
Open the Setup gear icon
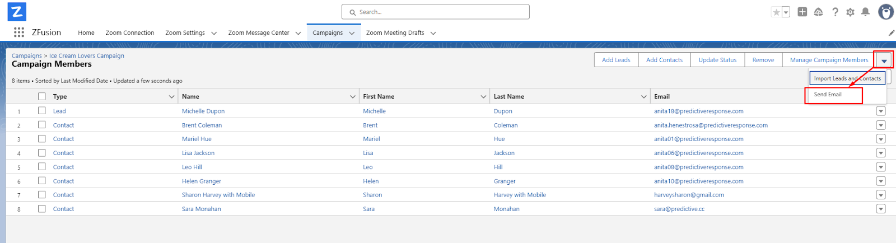pyautogui.click(x=850, y=12)
